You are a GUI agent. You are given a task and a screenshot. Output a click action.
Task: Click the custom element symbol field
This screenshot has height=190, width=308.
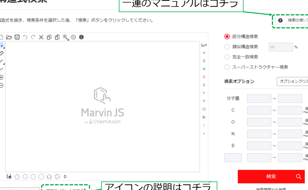point(233,157)
